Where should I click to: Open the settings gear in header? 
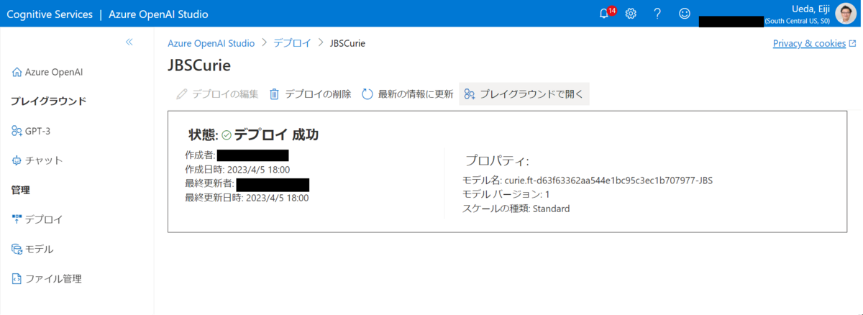click(631, 14)
